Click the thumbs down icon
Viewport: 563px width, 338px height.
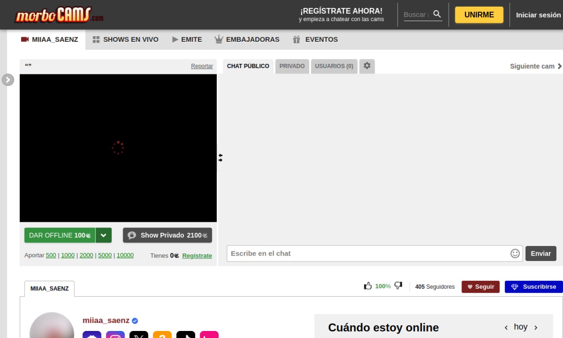[398, 286]
